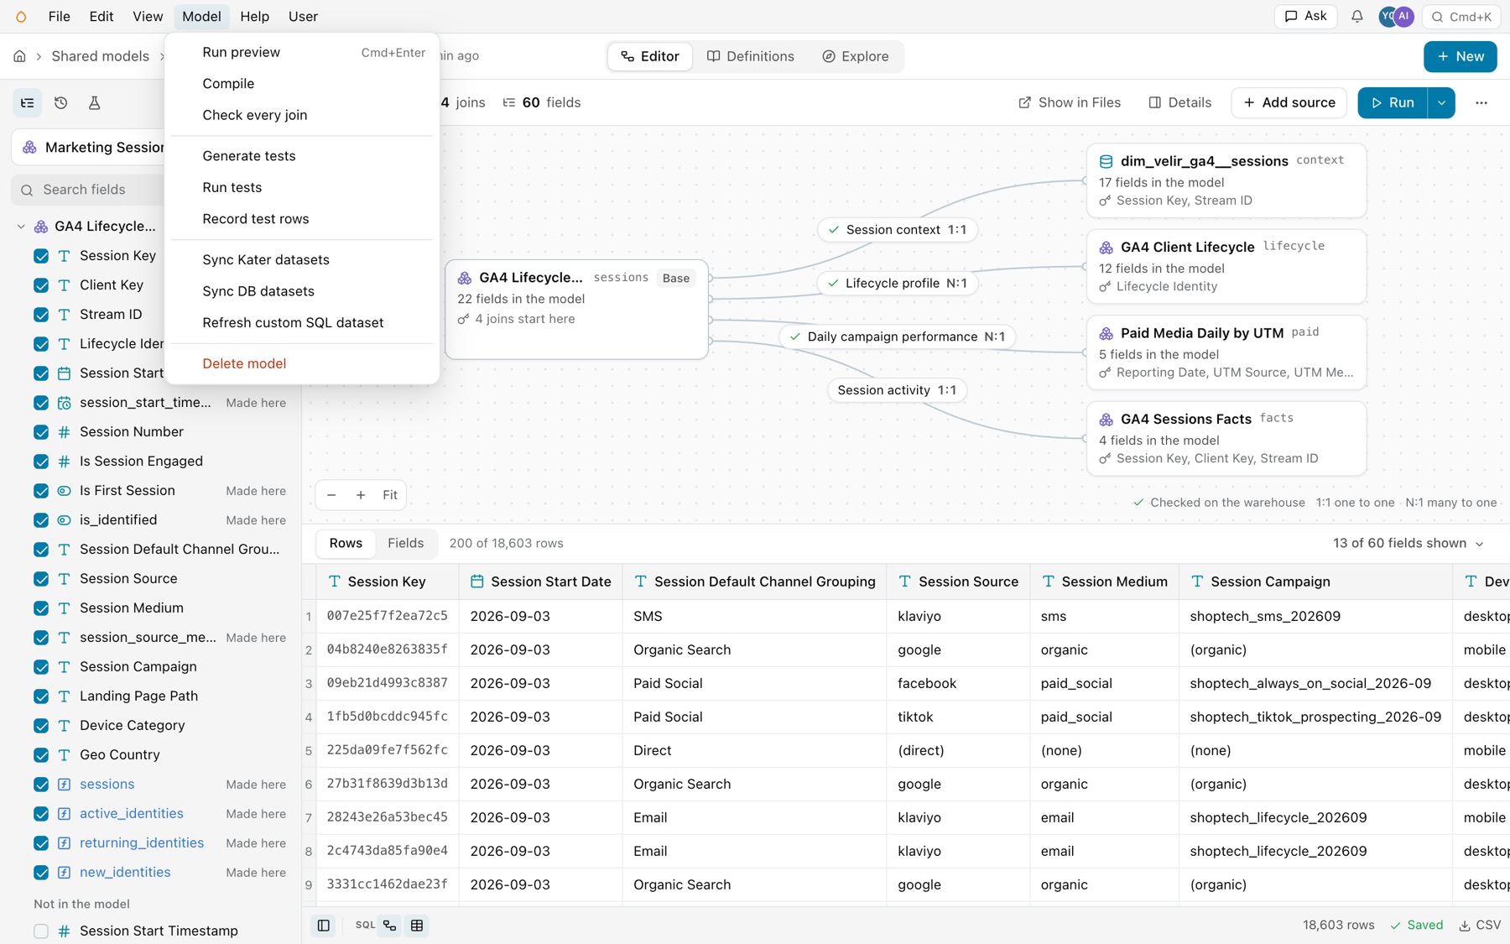Uncheck the new_identities field

41,873
